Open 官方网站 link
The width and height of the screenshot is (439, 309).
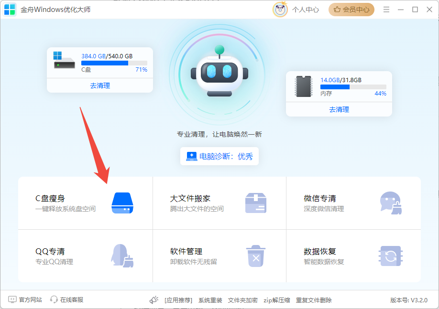tap(30, 300)
